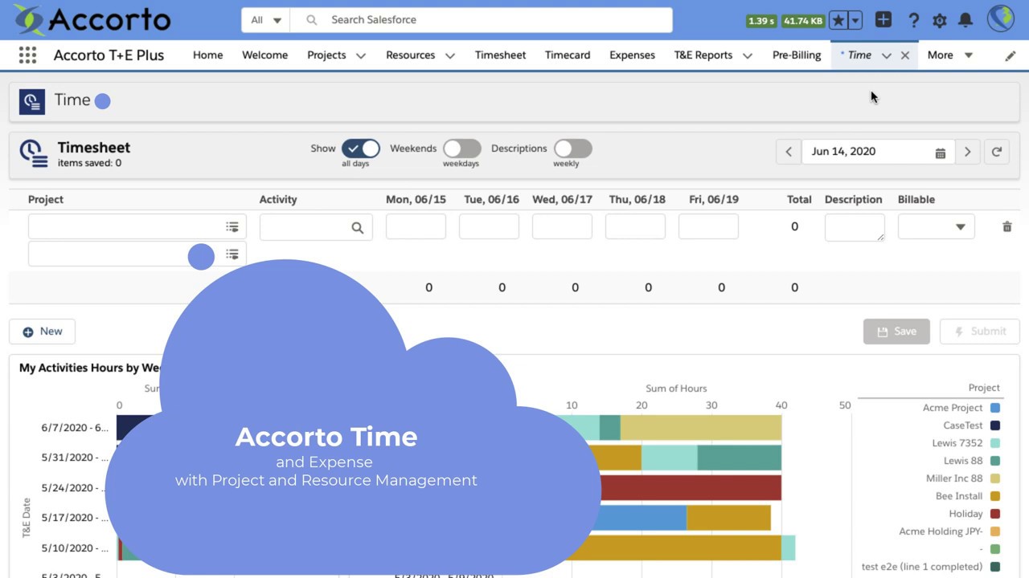This screenshot has height=578, width=1029.
Task: Open the Timesheet tab
Action: (x=500, y=55)
